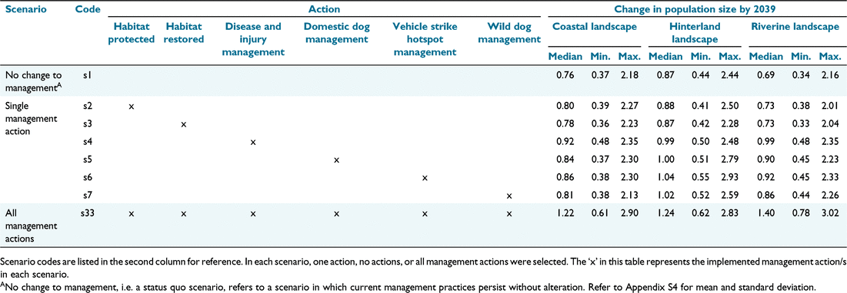This screenshot has height=293, width=847.
Task: Click the Coastal median value 1.22
Action: pyautogui.click(x=565, y=214)
